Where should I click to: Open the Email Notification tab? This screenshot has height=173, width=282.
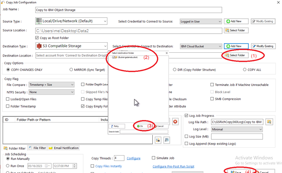(x=64, y=148)
